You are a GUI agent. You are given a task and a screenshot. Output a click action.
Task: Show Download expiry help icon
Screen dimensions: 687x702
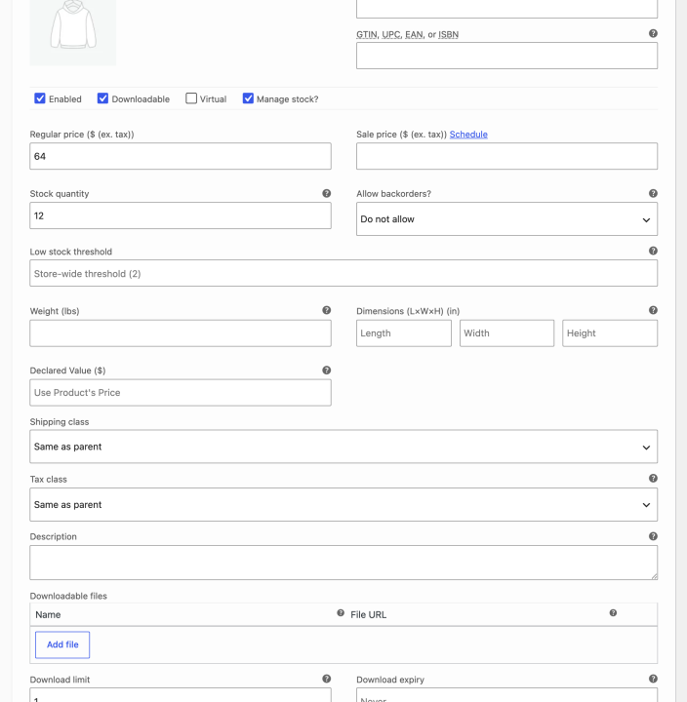coord(653,679)
